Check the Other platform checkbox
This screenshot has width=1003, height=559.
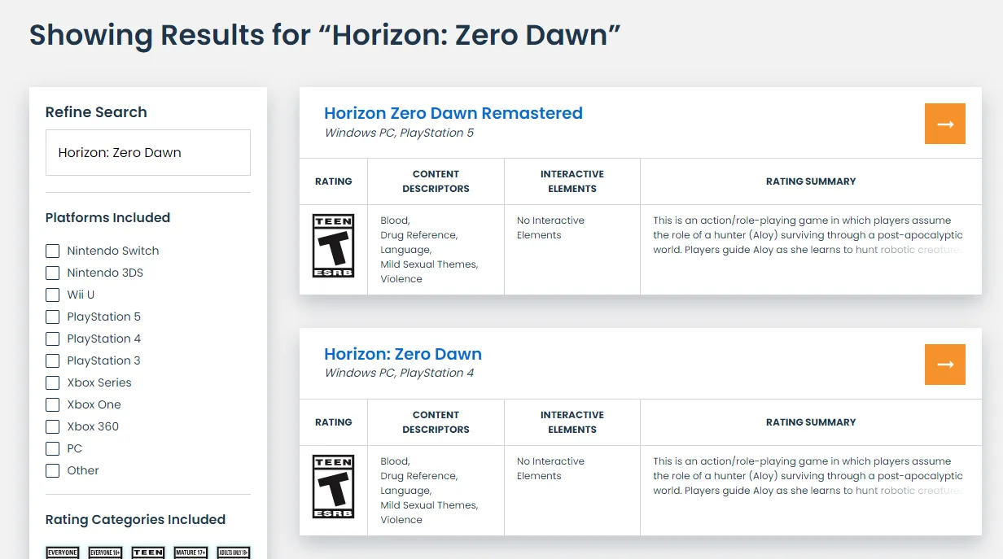pos(52,470)
